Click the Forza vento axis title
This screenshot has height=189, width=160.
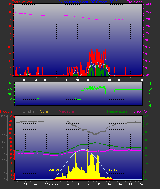coord(22,2)
